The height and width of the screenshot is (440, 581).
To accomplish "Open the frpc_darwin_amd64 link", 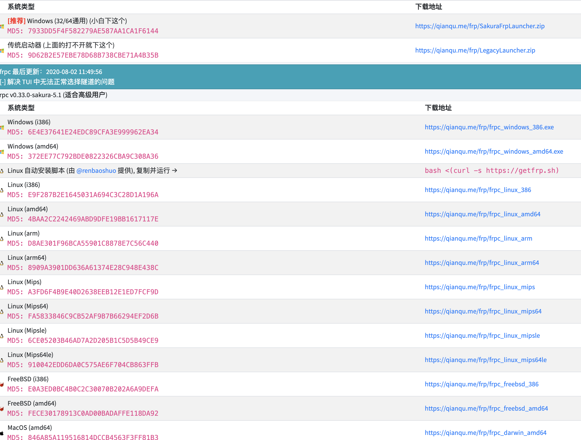I will [486, 433].
